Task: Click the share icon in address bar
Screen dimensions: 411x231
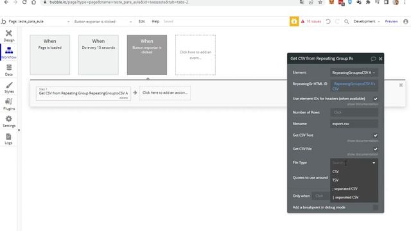Action: [x=311, y=2]
